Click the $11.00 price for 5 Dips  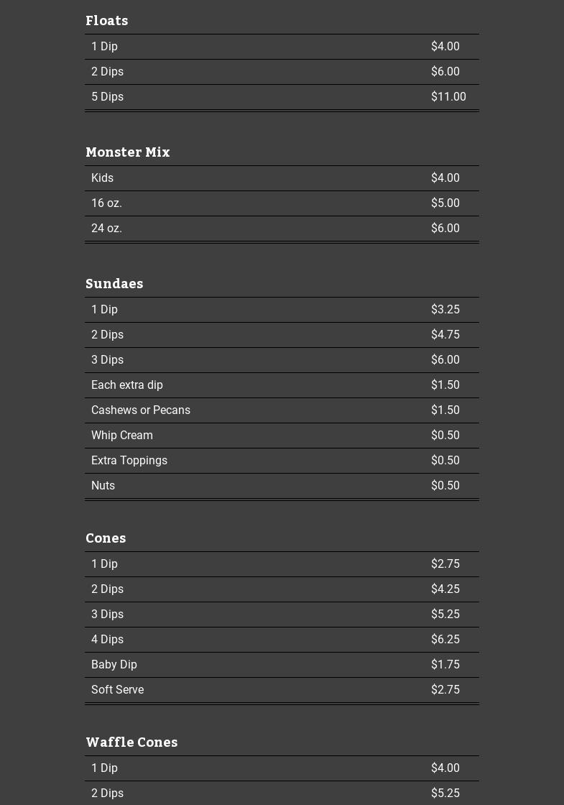[x=448, y=96]
